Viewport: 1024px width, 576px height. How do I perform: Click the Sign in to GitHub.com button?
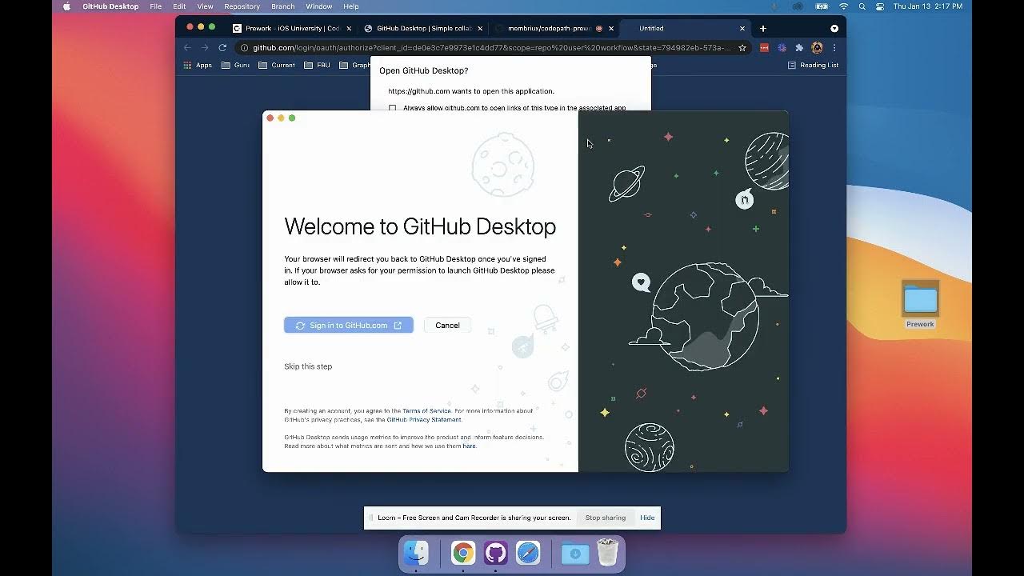click(x=349, y=325)
